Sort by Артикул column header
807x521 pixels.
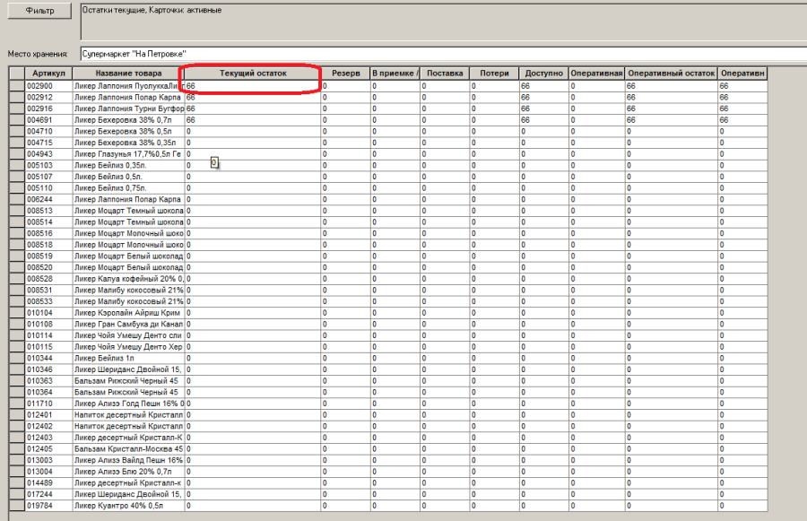click(49, 74)
